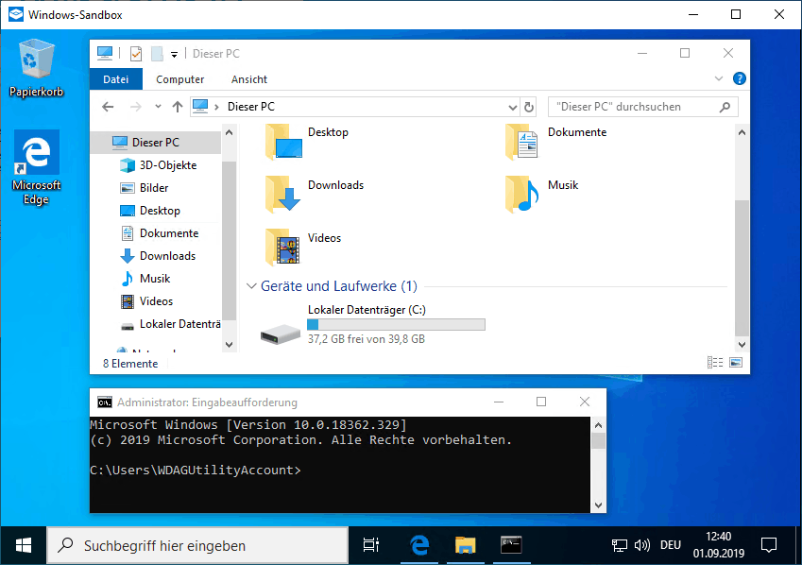Open the recent locations dropdown arrow
Image resolution: width=802 pixels, height=565 pixels.
pyautogui.click(x=158, y=107)
